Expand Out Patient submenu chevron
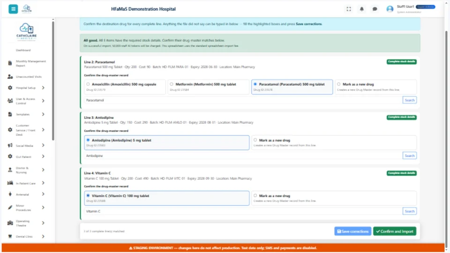This screenshot has height=253, width=450. tap(43, 156)
